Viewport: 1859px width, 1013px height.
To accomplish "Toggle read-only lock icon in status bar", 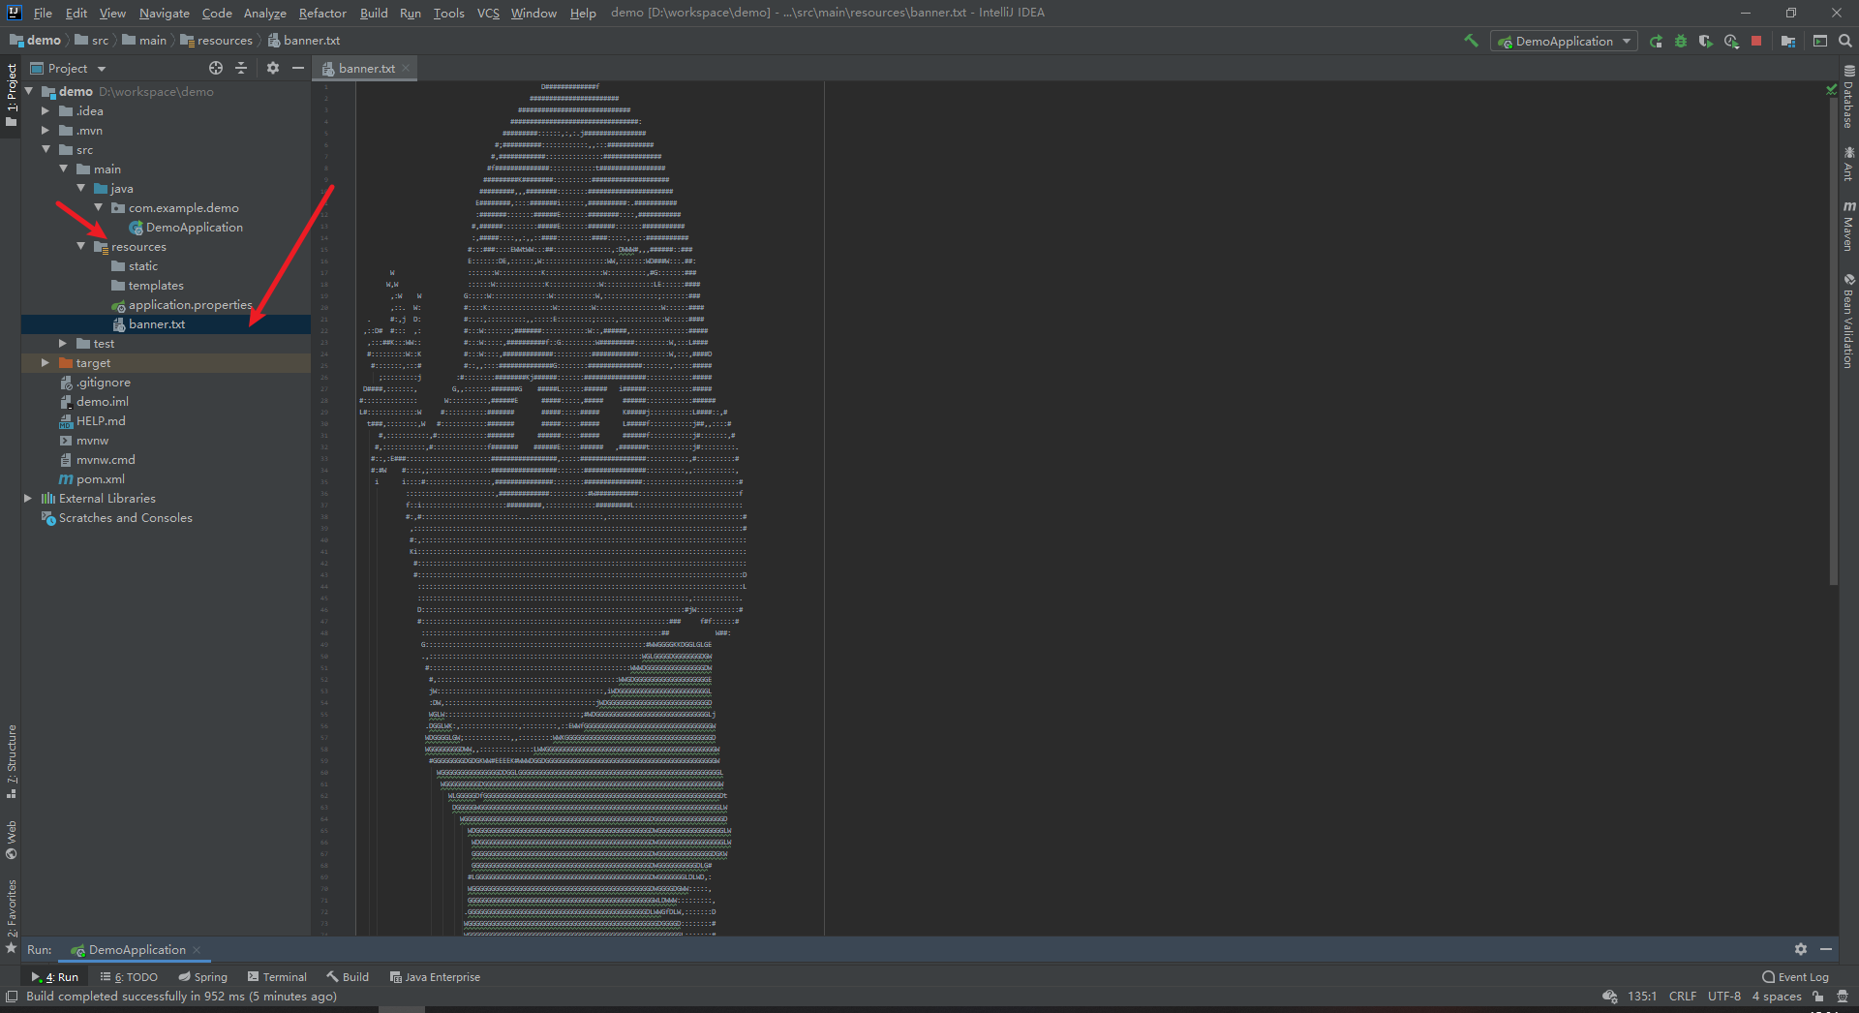I will pyautogui.click(x=1818, y=996).
